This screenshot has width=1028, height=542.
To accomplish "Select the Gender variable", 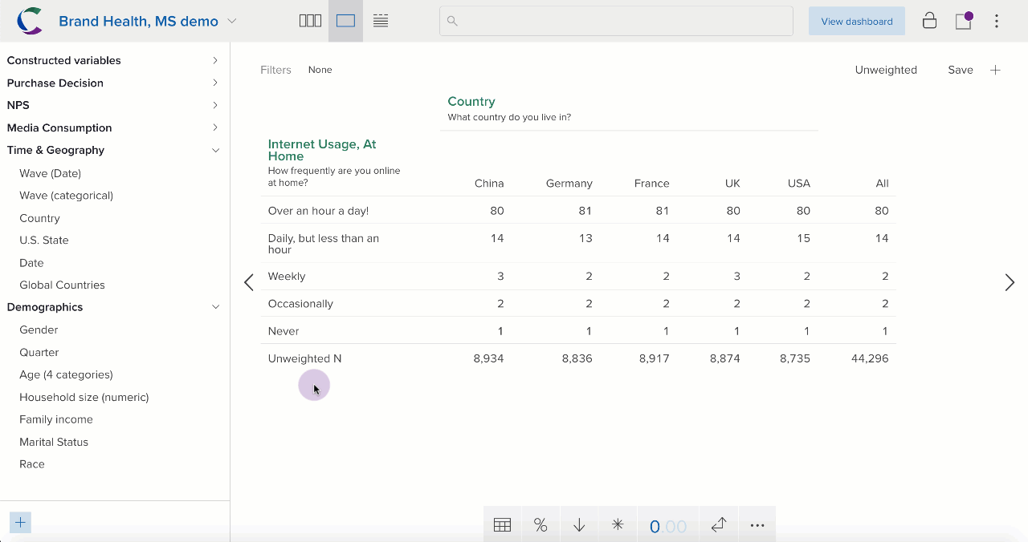I will tap(39, 330).
